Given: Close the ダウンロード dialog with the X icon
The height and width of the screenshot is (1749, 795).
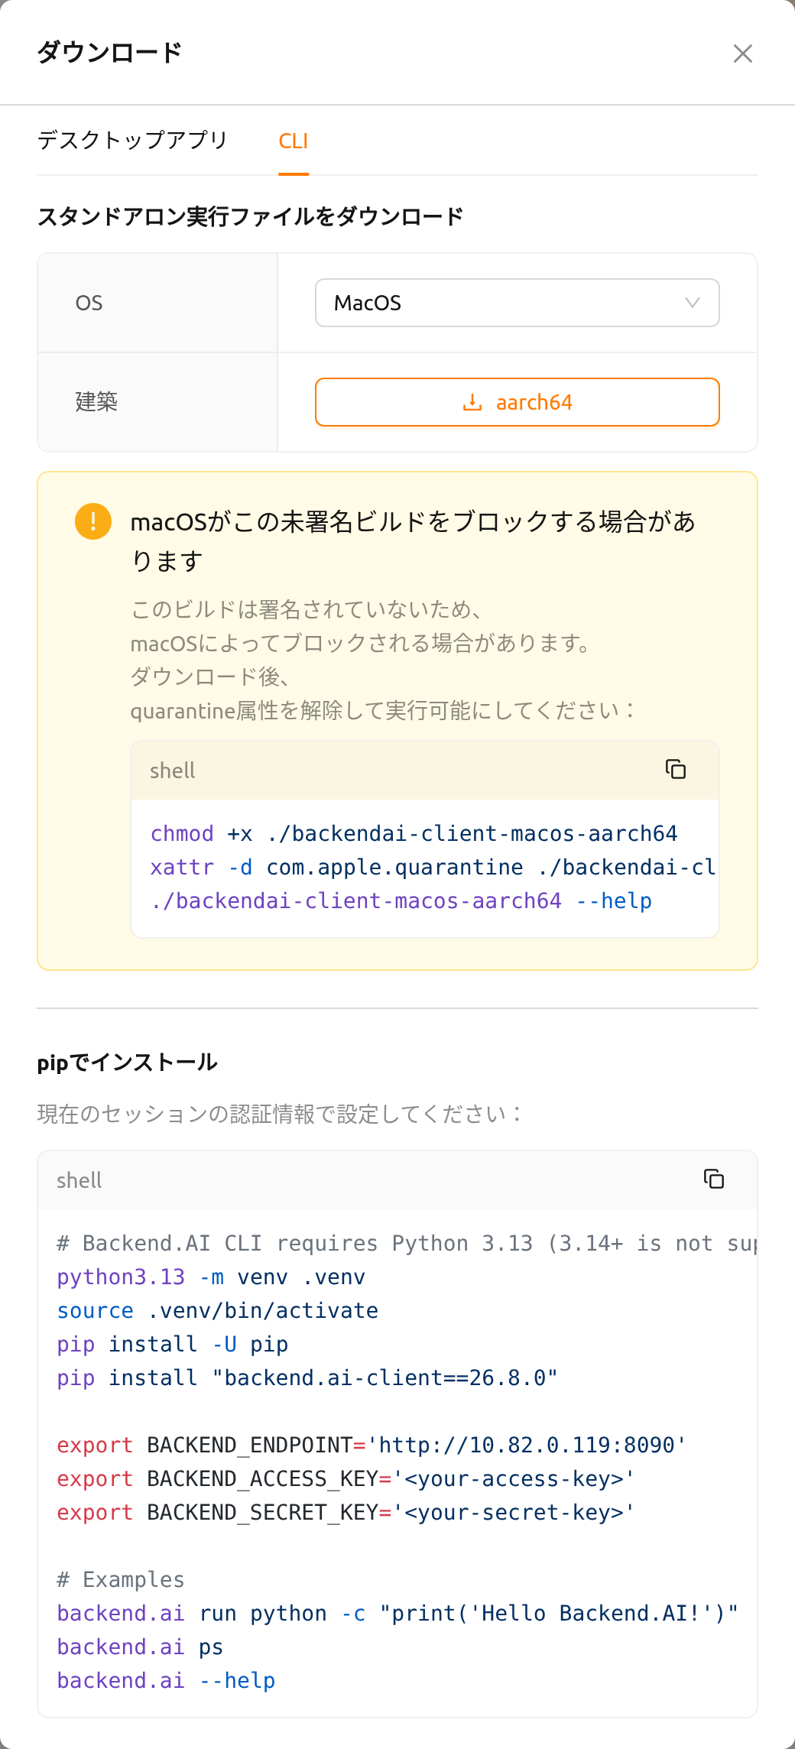Looking at the screenshot, I should point(742,54).
